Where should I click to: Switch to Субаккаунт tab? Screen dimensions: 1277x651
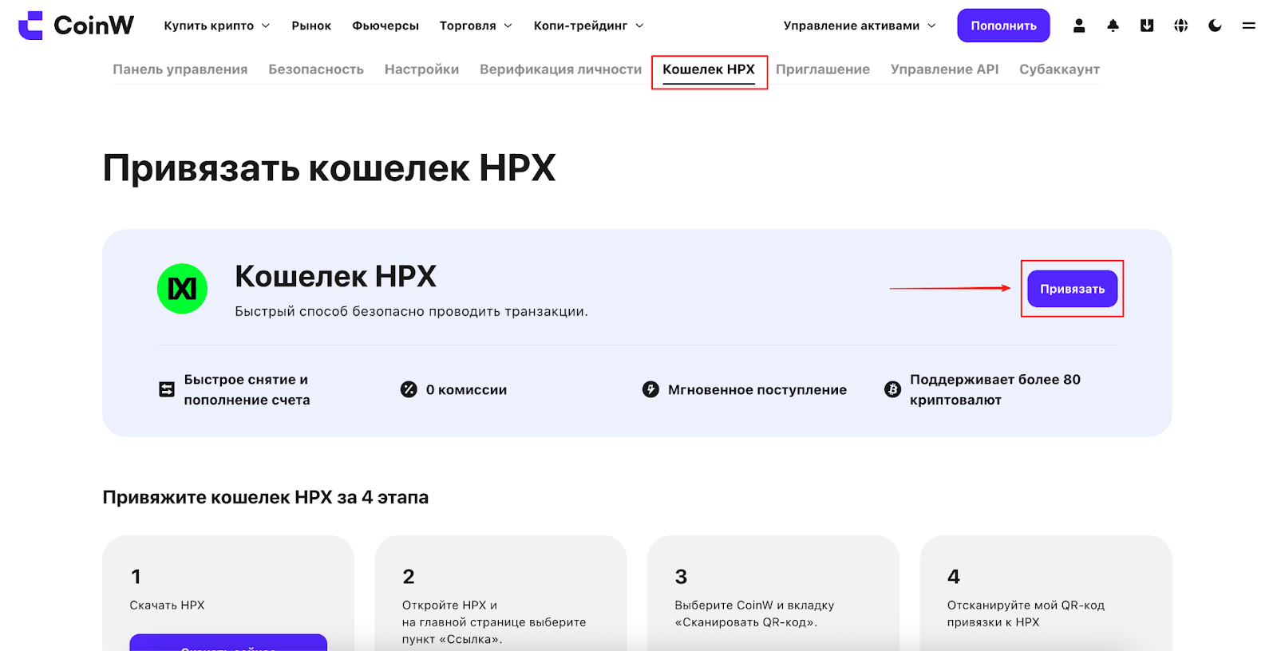(1059, 69)
